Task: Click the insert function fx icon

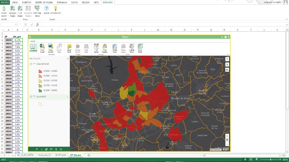Action: (x=37, y=24)
